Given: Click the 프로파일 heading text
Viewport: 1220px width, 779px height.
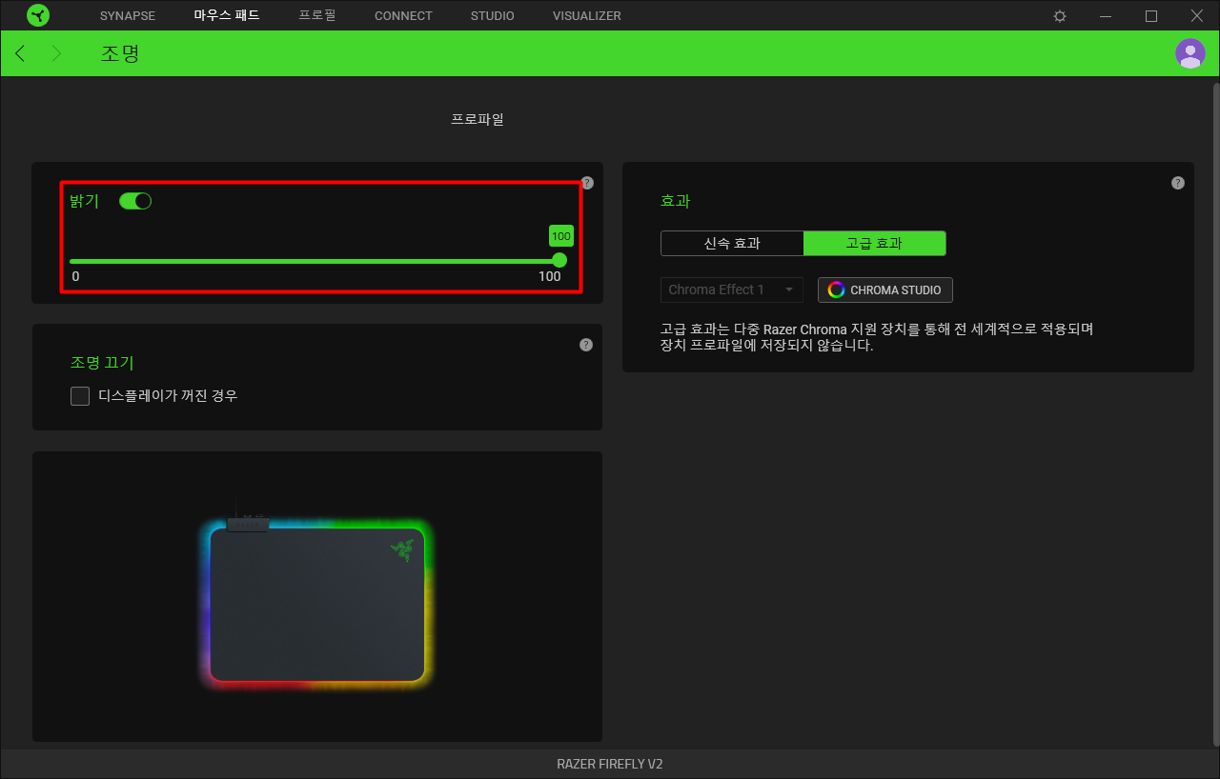Looking at the screenshot, I should tap(478, 120).
